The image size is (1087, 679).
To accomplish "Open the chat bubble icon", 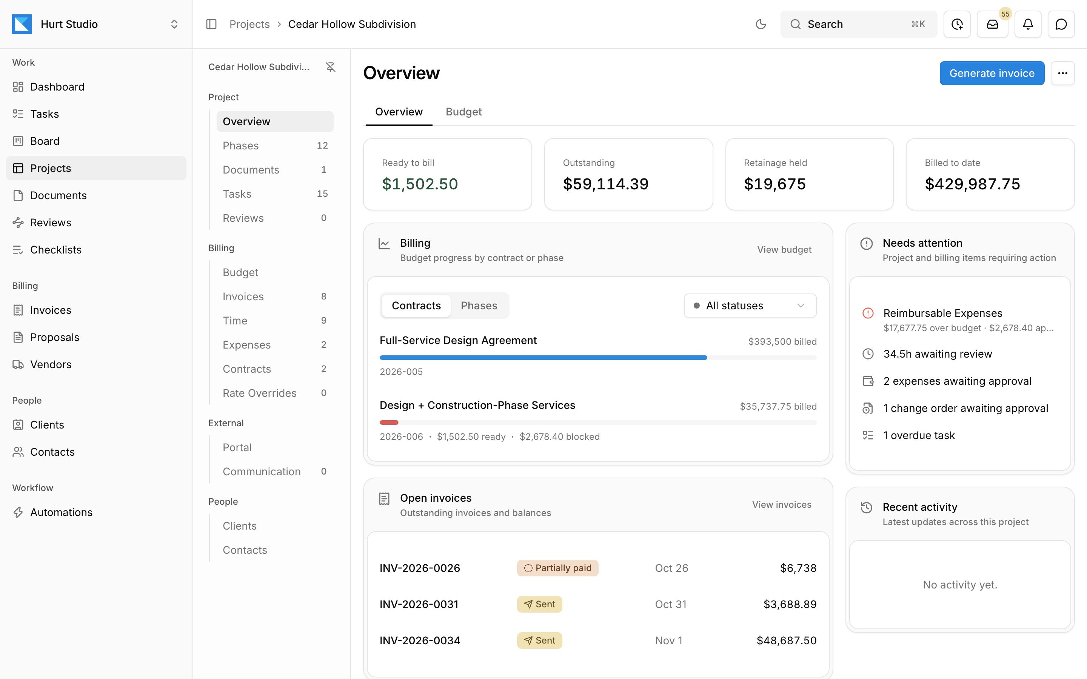I will click(1061, 24).
